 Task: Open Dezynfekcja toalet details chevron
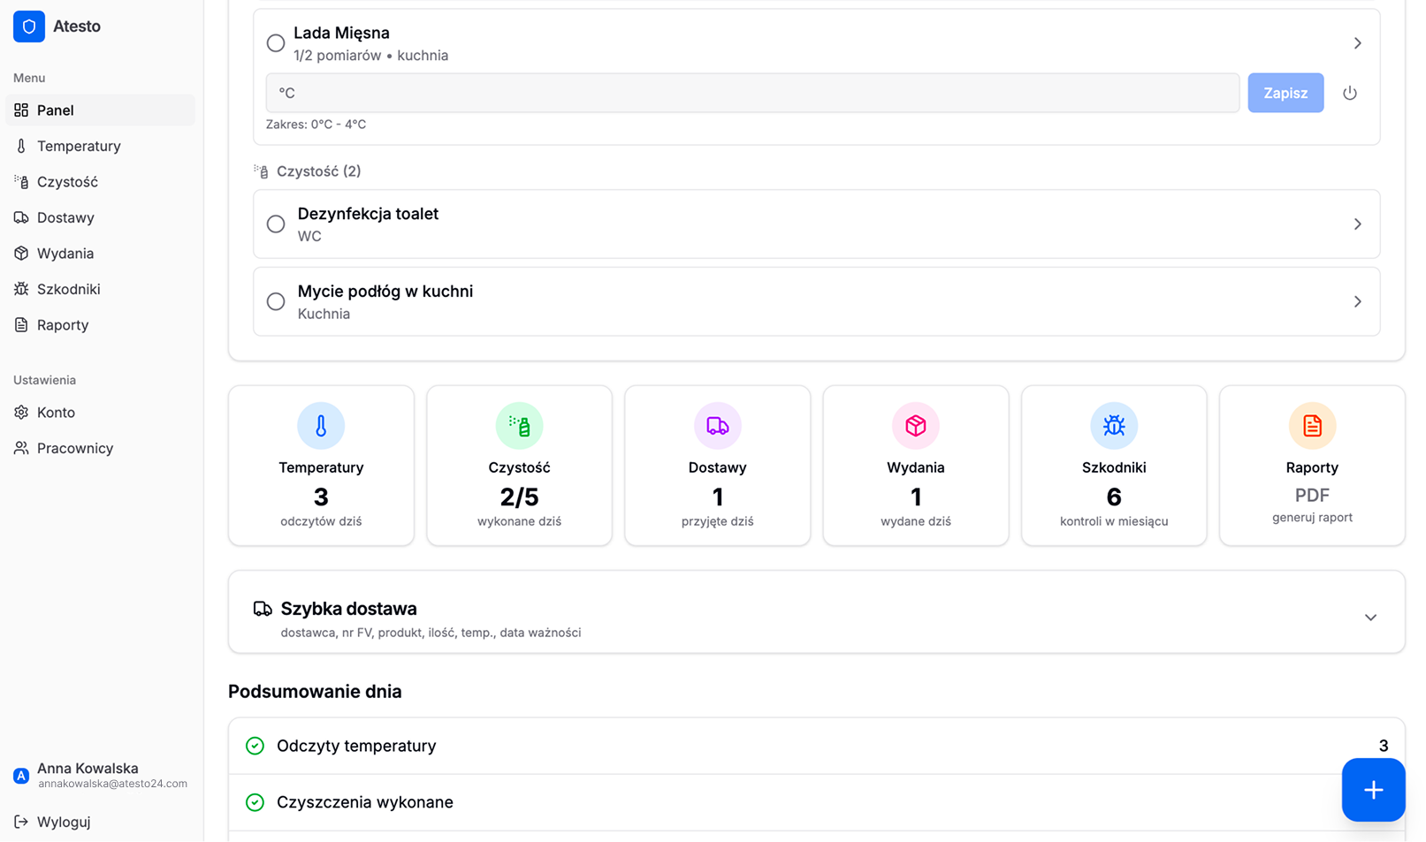pos(1357,224)
